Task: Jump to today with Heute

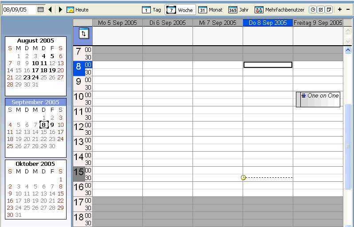Action: coord(78,10)
